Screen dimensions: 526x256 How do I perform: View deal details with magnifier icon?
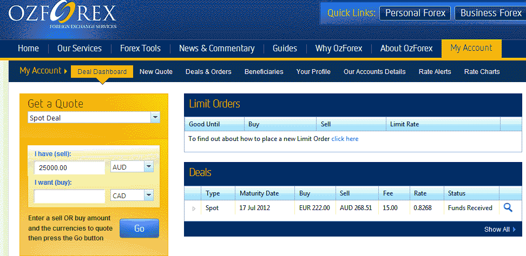pyautogui.click(x=508, y=208)
